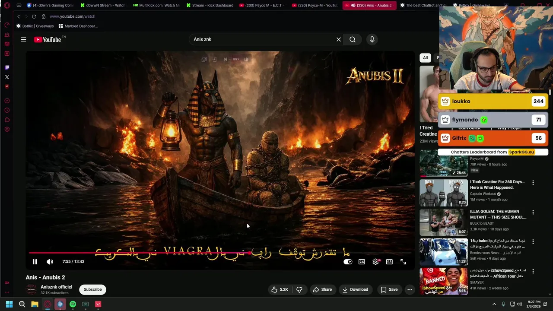Open the ILLIA GOLEM: THE HUMAN MUTANT title

pos(498,214)
